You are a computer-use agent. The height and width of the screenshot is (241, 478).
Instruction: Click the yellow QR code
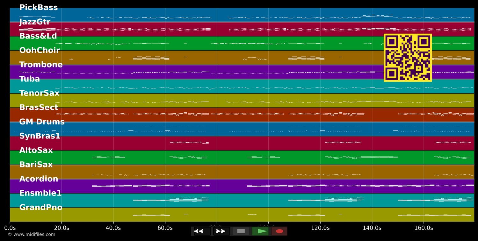pos(408,58)
